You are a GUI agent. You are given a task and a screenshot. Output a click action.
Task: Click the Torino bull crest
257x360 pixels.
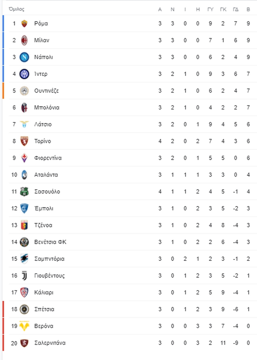[x=24, y=141]
